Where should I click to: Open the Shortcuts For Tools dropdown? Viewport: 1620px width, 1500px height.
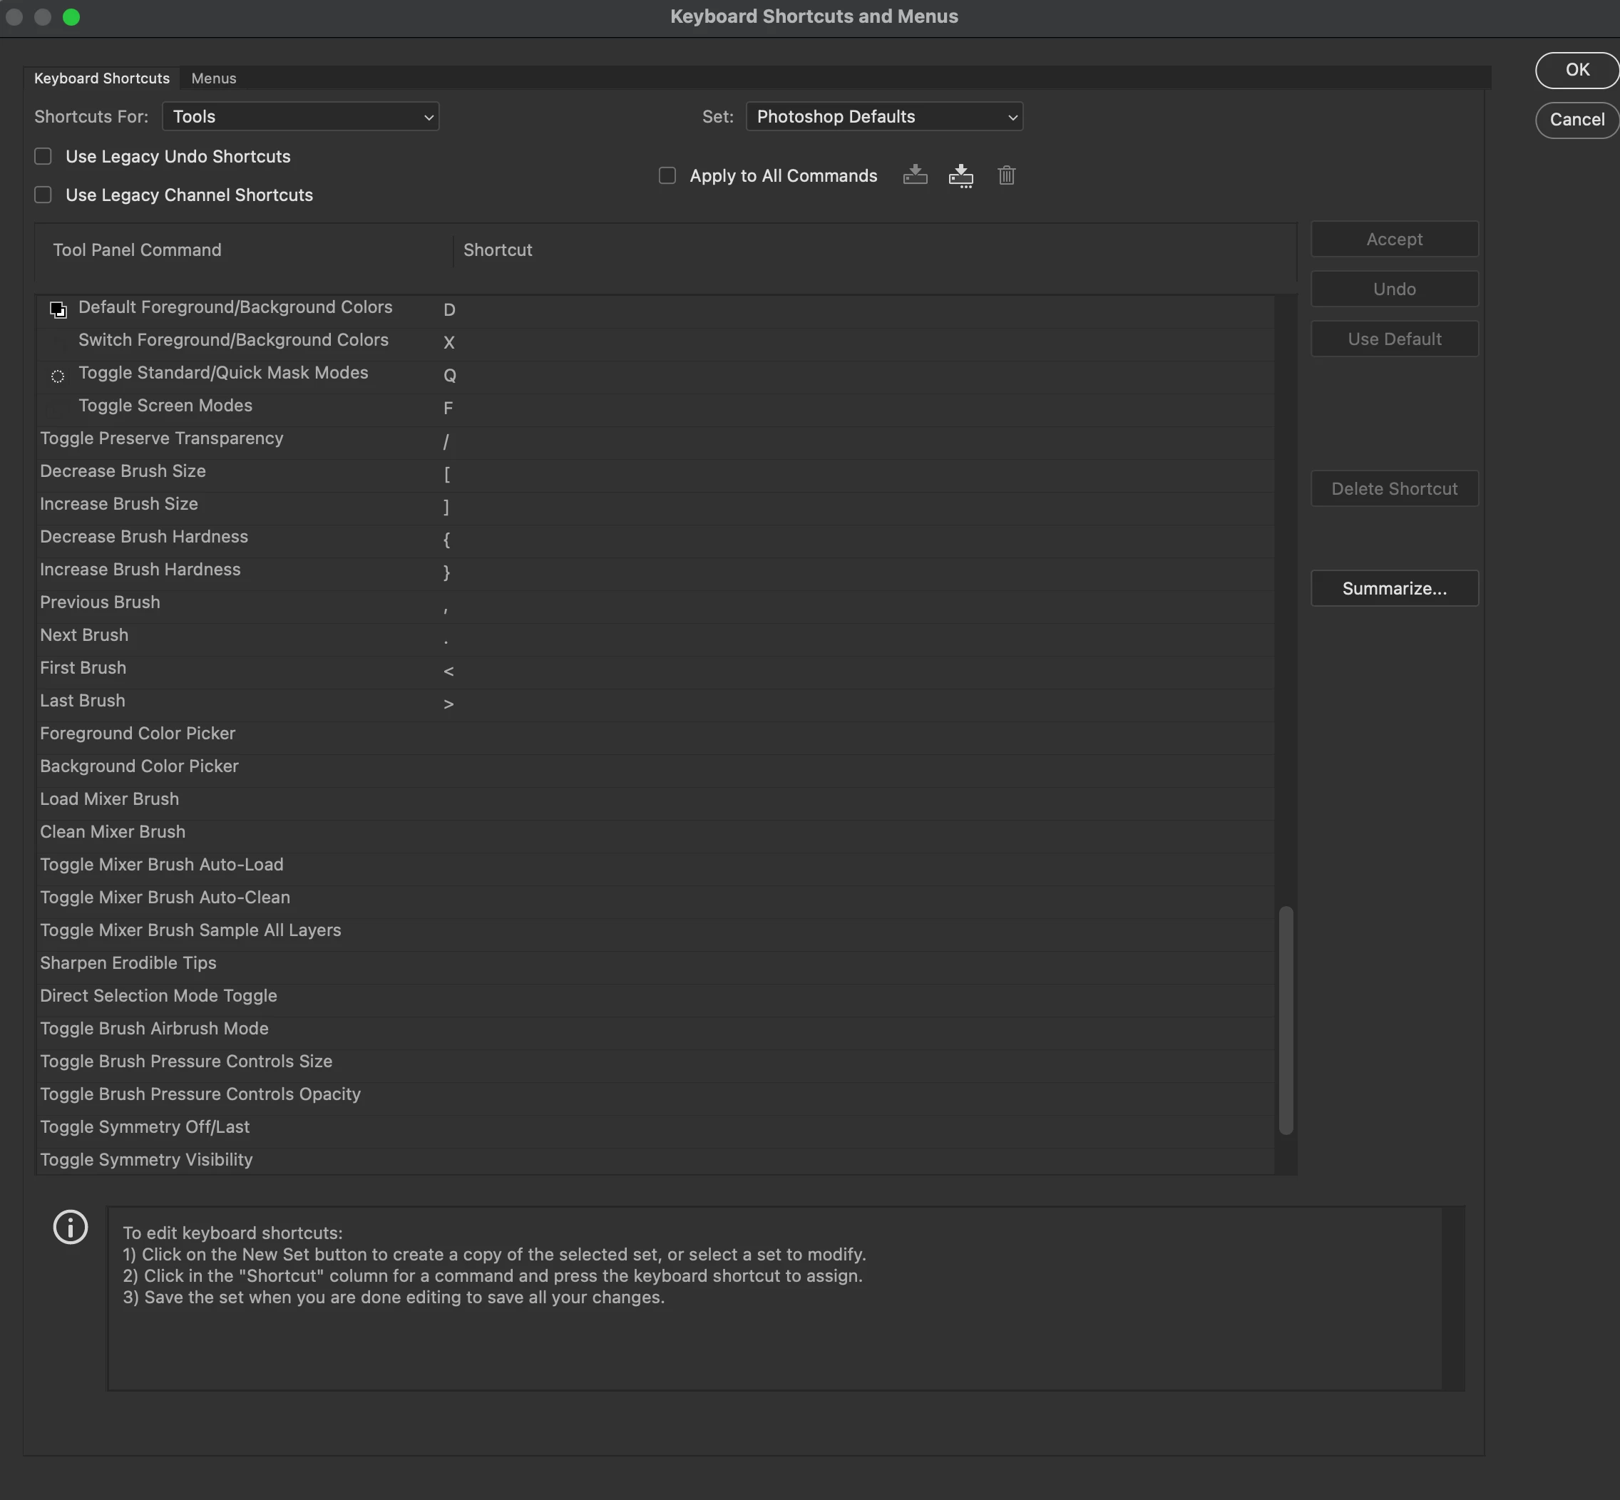coord(300,117)
